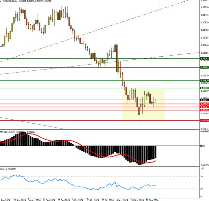Click the MACD zero level 0.00 marker

click(x=203, y=146)
